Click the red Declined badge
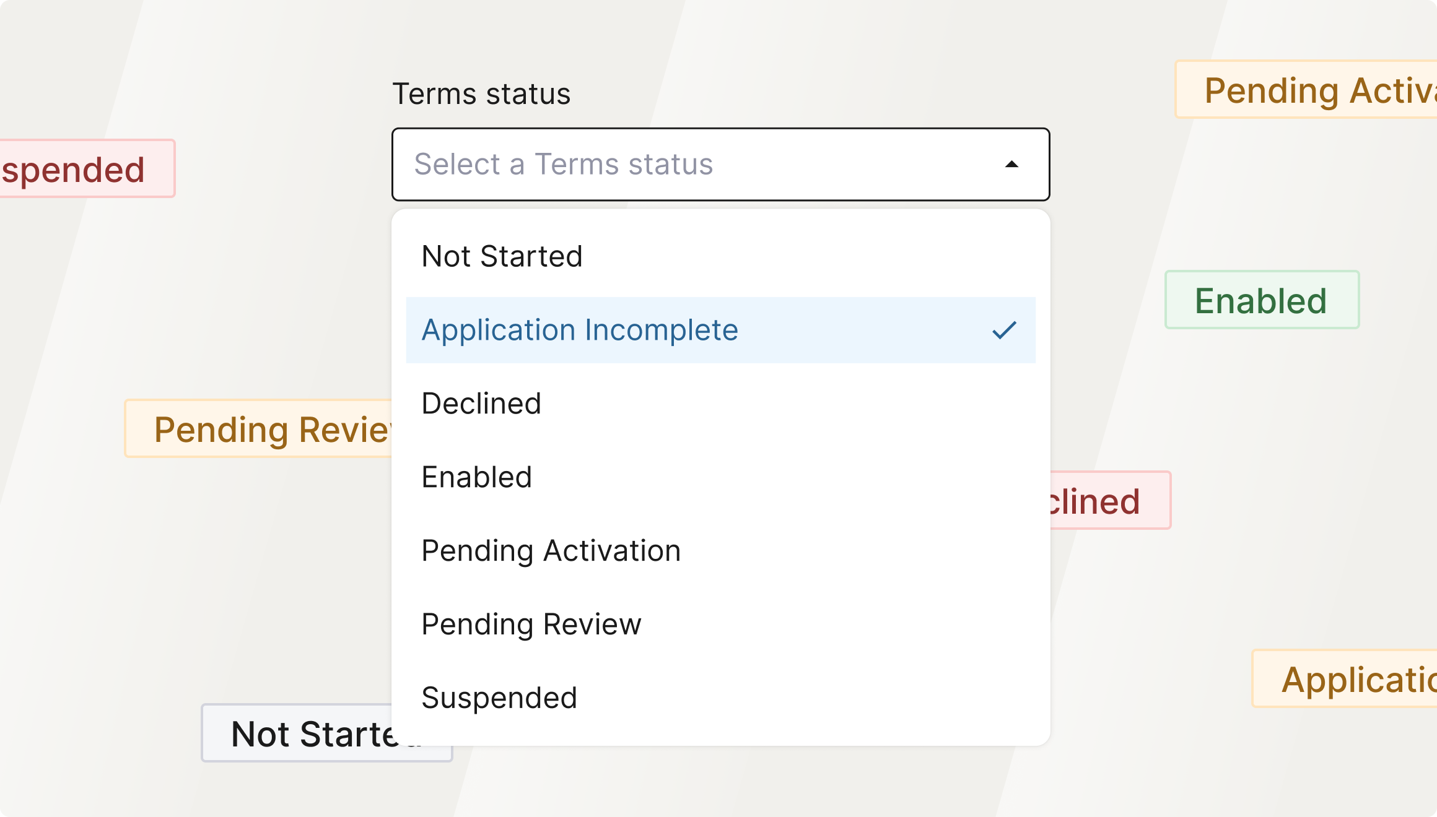Screen dimensions: 1437x817 click(1111, 500)
